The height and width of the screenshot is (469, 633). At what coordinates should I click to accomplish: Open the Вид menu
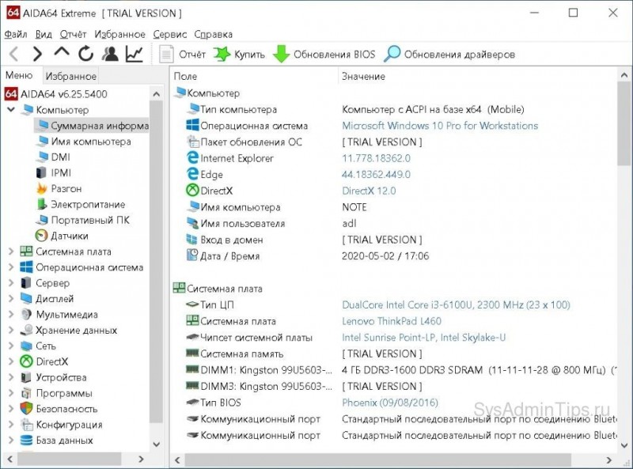point(44,34)
